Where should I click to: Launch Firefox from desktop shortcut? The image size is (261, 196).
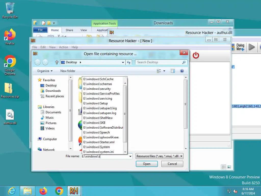click(x=10, y=37)
